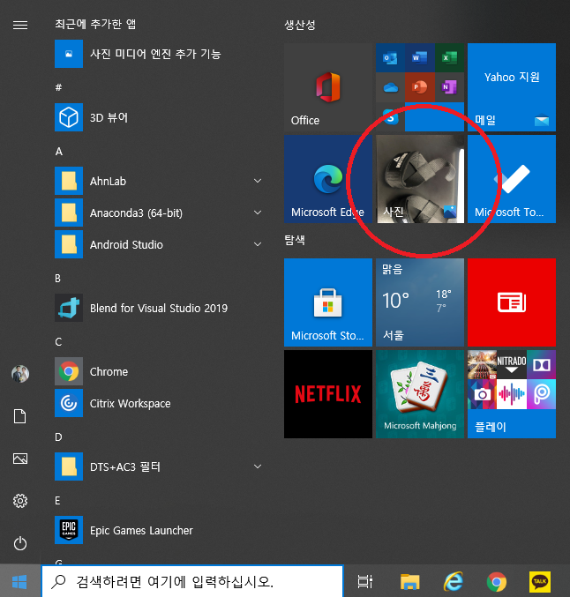Image resolution: width=570 pixels, height=597 pixels.
Task: Open Settings gear in sidebar
Action: point(20,501)
